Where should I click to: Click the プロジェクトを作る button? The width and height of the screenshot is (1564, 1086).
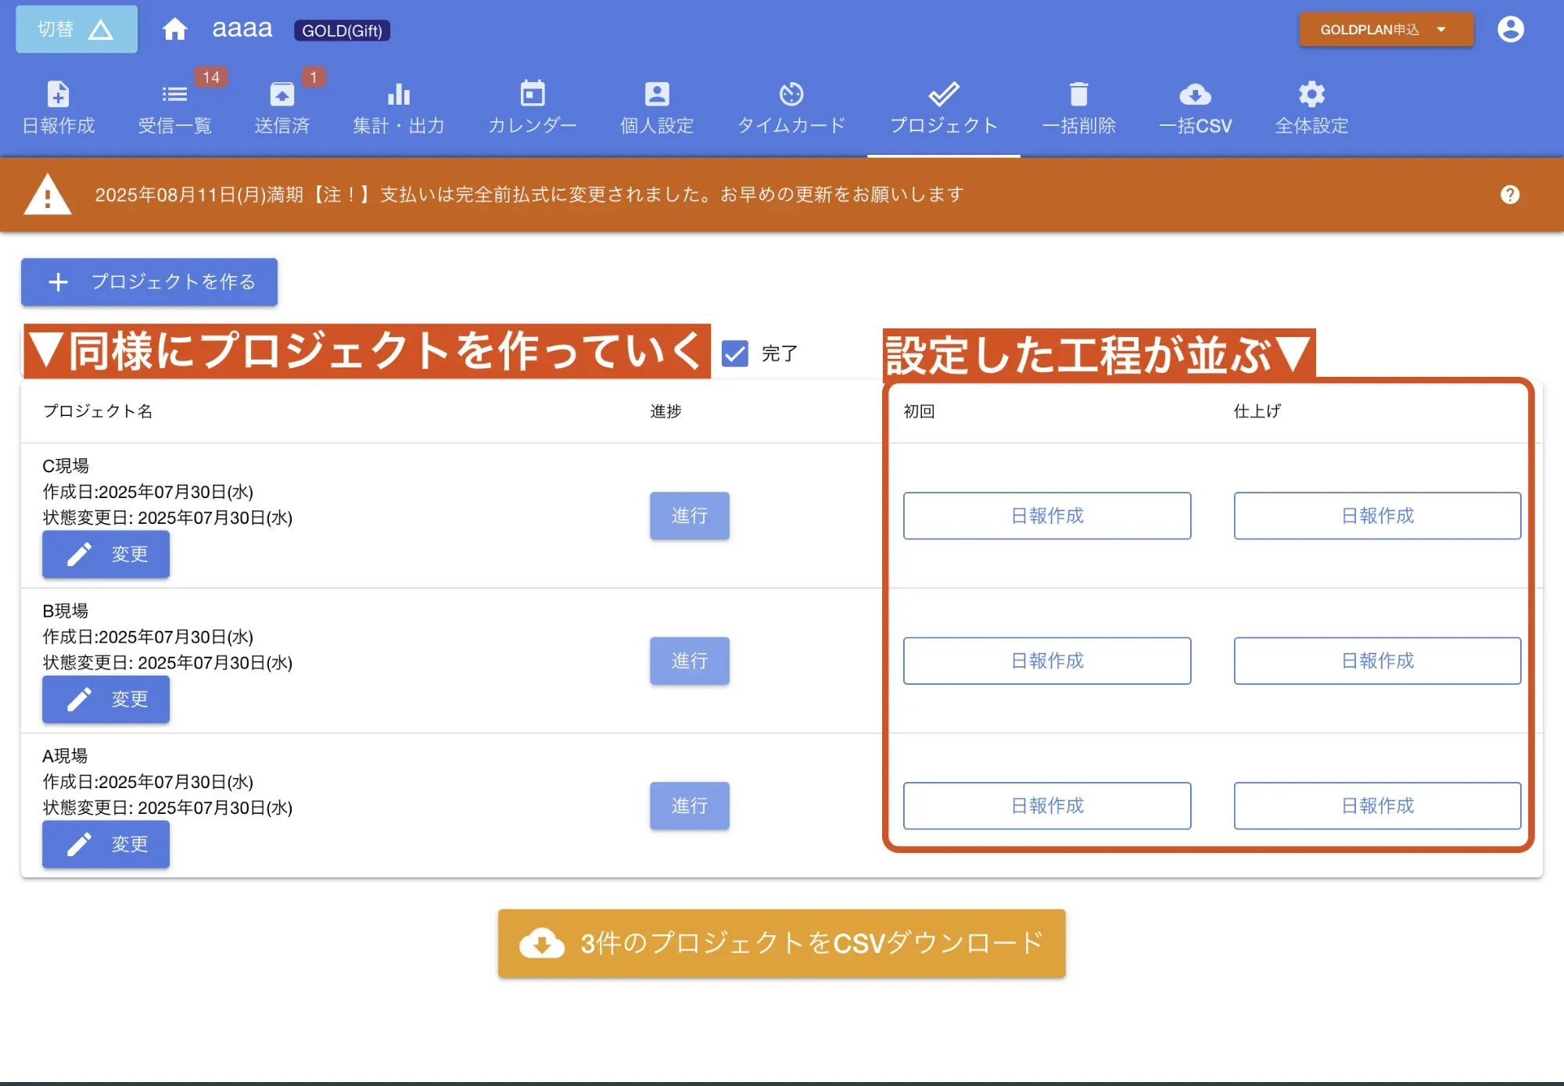tap(149, 281)
